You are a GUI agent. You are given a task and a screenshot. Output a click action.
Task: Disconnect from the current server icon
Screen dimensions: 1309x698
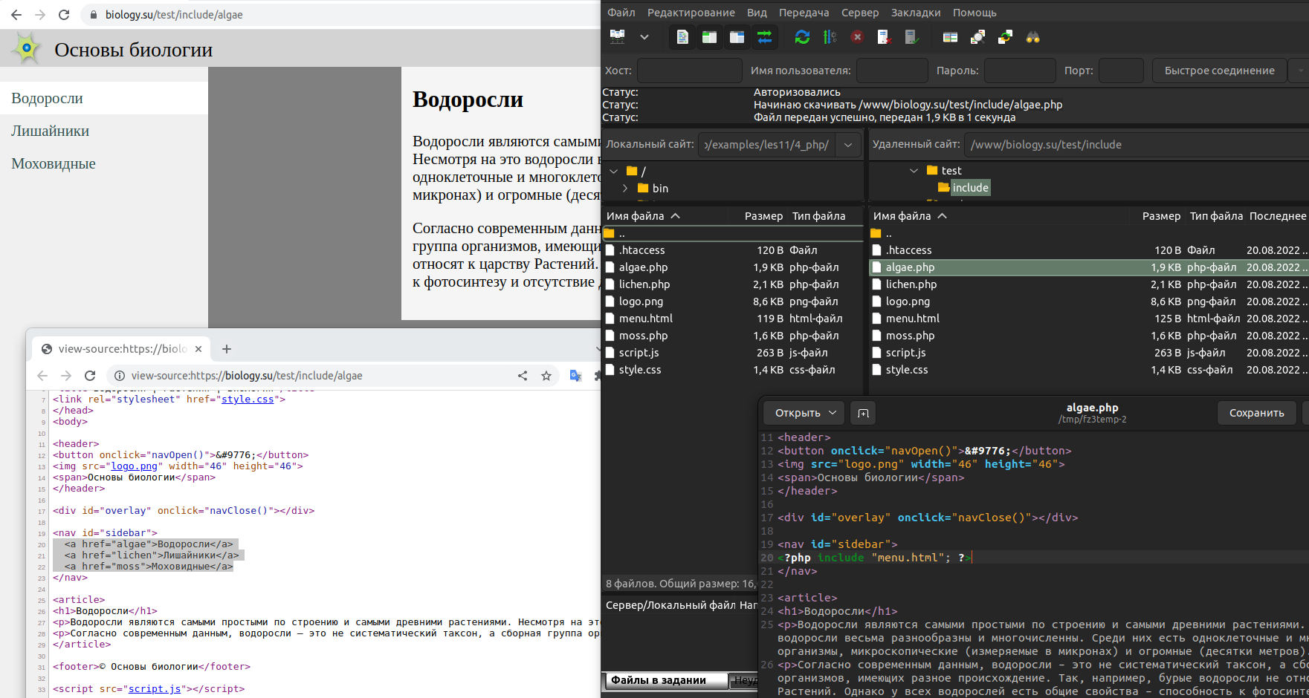point(884,36)
